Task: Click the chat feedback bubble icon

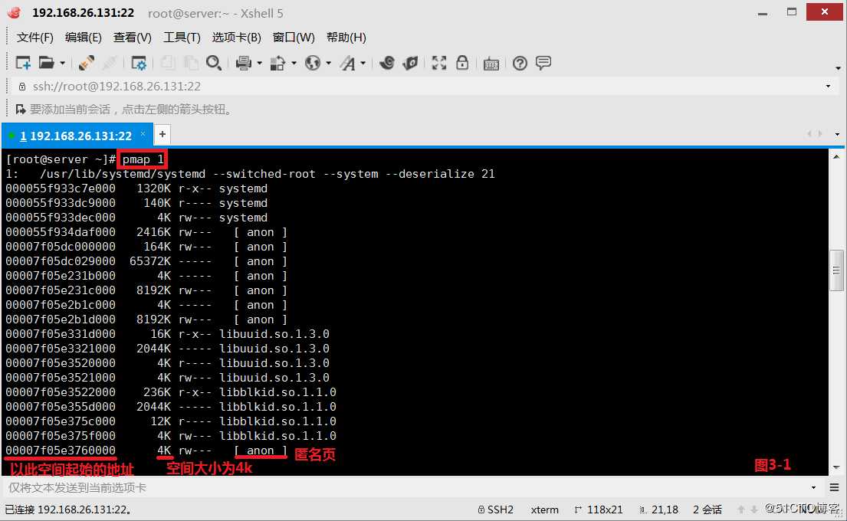Action: pyautogui.click(x=543, y=63)
